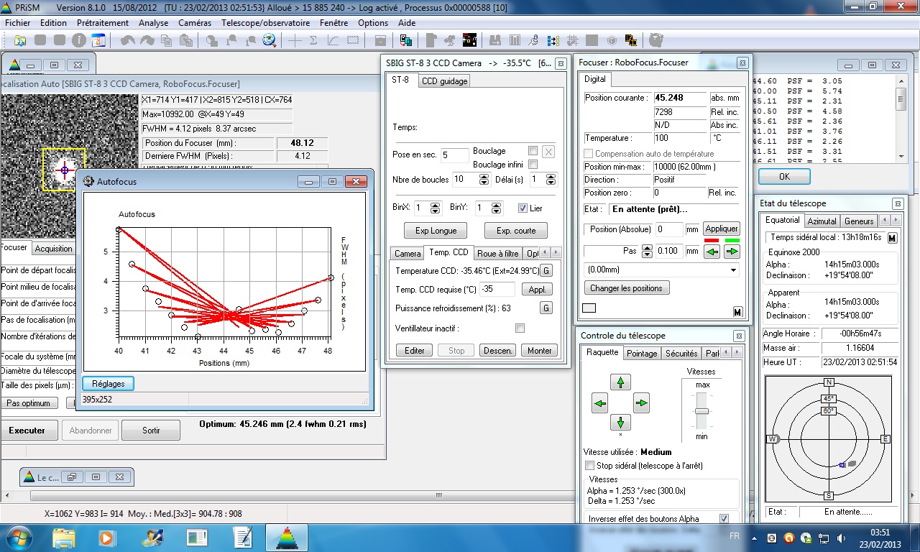This screenshot has height=552, width=920.
Task: Click the Position (Absolue) input field
Action: pos(668,229)
